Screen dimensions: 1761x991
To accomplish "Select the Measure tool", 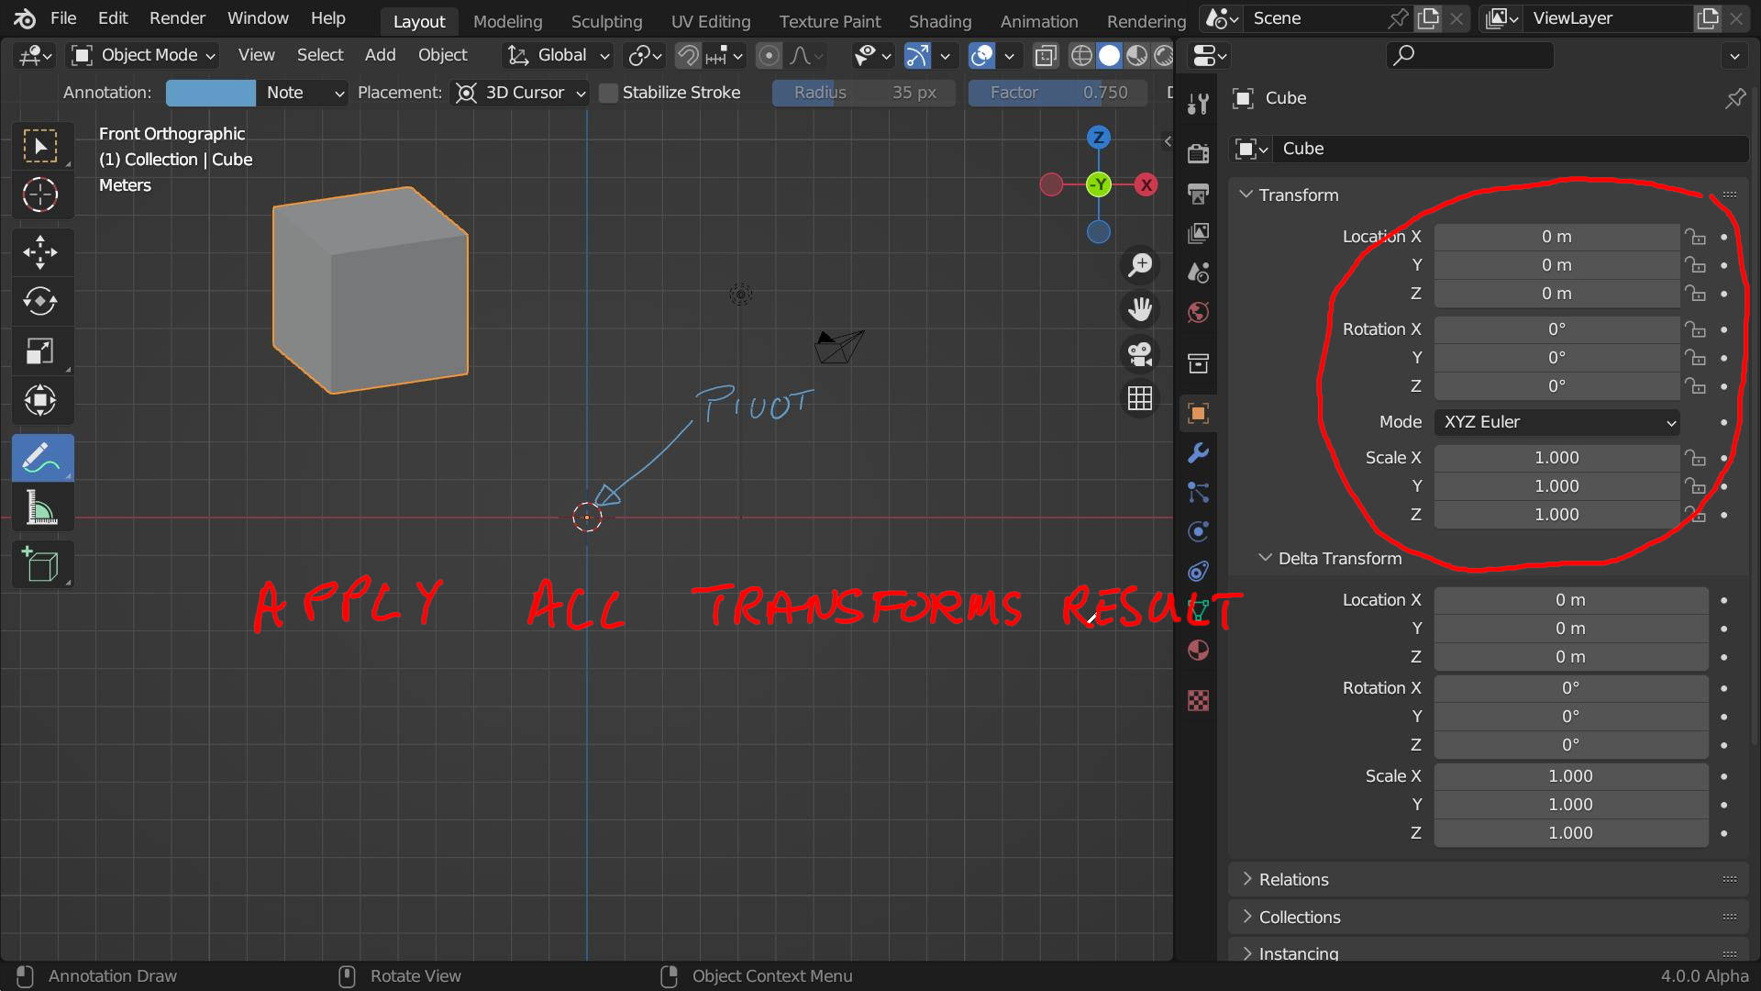I will click(x=40, y=507).
